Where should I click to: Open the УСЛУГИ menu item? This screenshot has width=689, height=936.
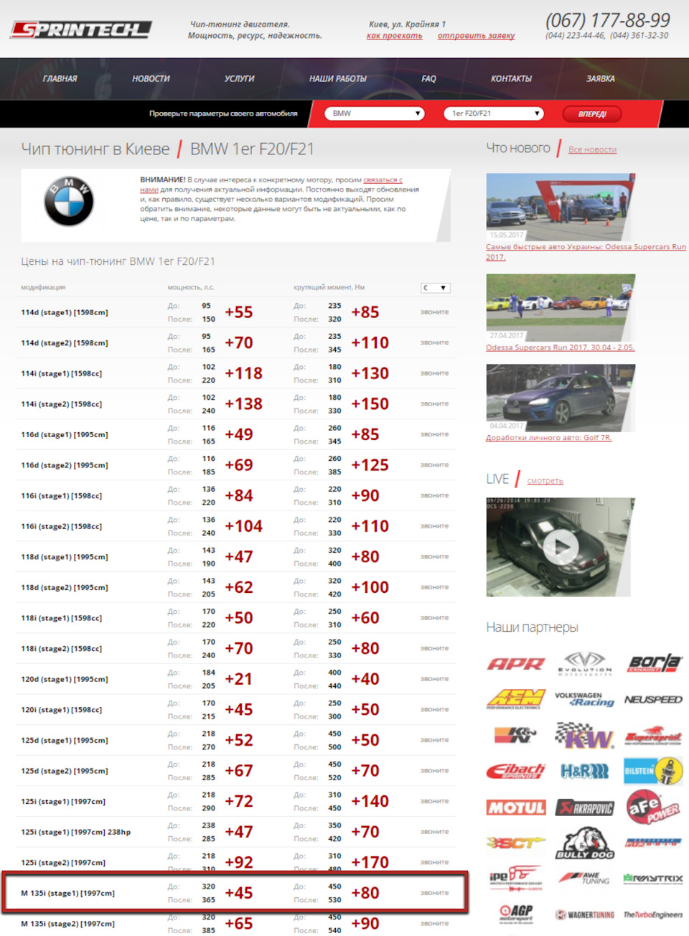pyautogui.click(x=240, y=79)
